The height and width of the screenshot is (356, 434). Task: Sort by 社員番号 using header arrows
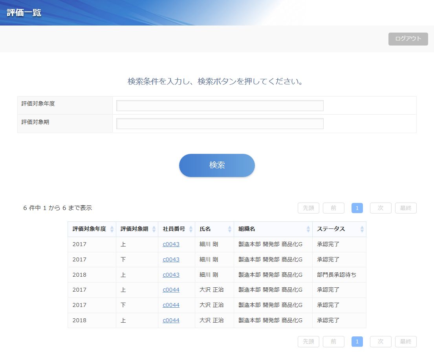click(x=191, y=229)
